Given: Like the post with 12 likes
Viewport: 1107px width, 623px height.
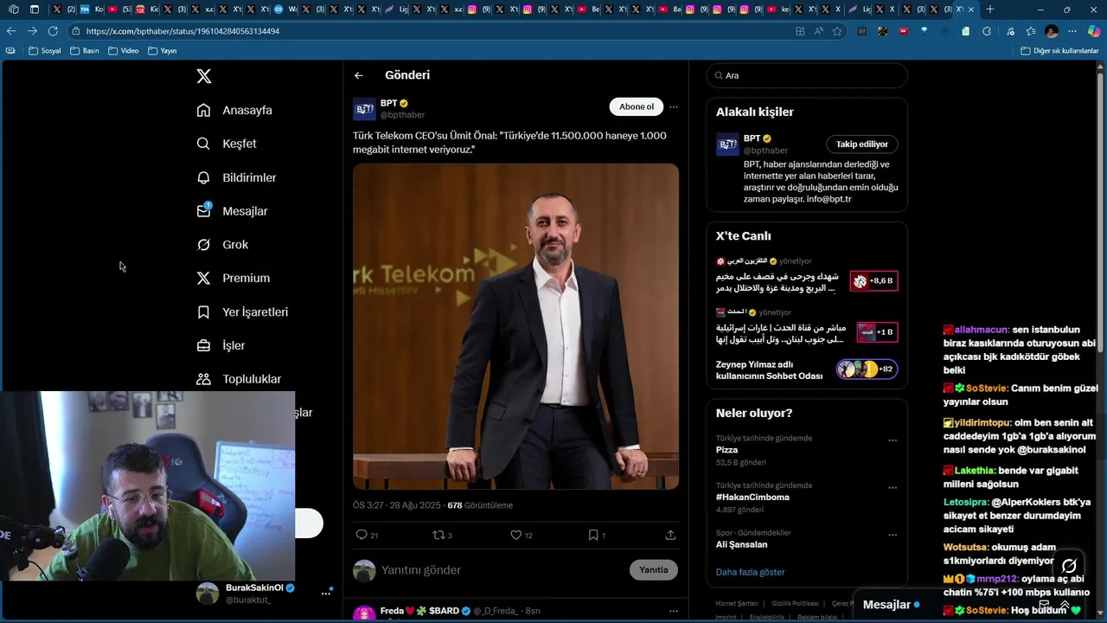Looking at the screenshot, I should [516, 535].
